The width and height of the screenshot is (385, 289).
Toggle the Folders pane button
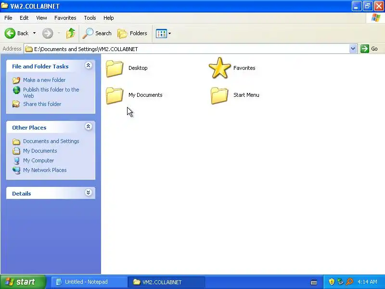pos(132,33)
